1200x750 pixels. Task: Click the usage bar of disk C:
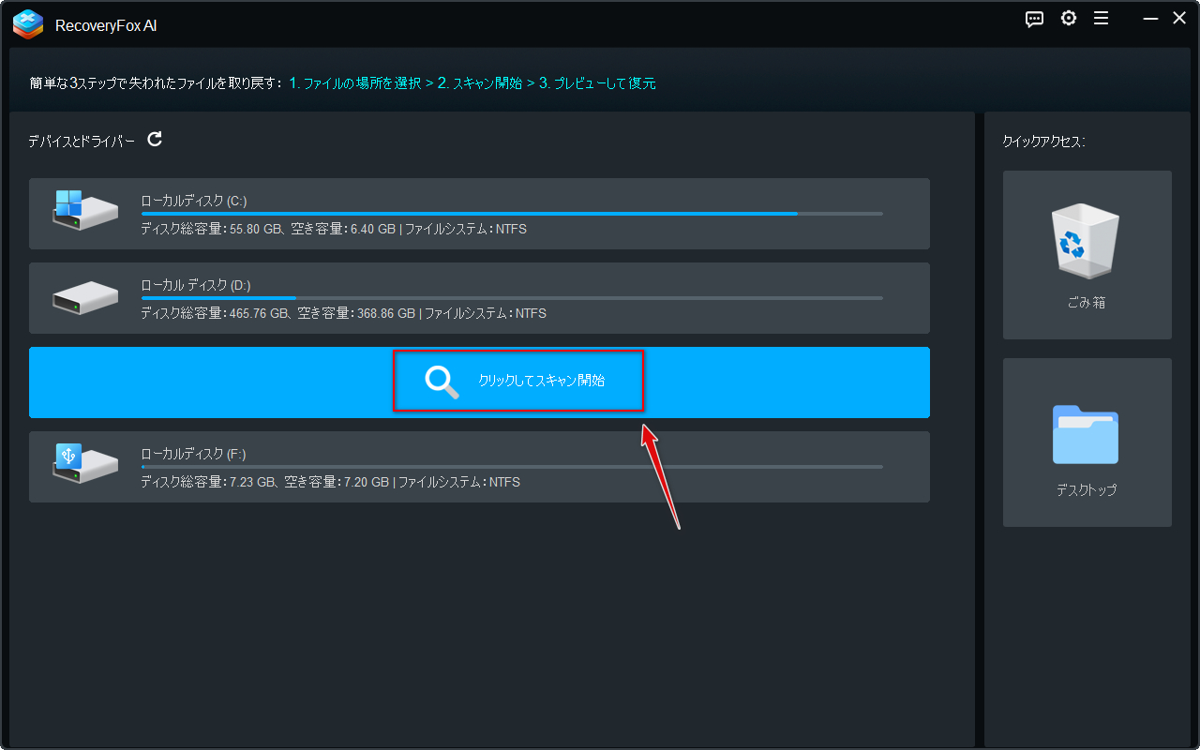point(511,214)
